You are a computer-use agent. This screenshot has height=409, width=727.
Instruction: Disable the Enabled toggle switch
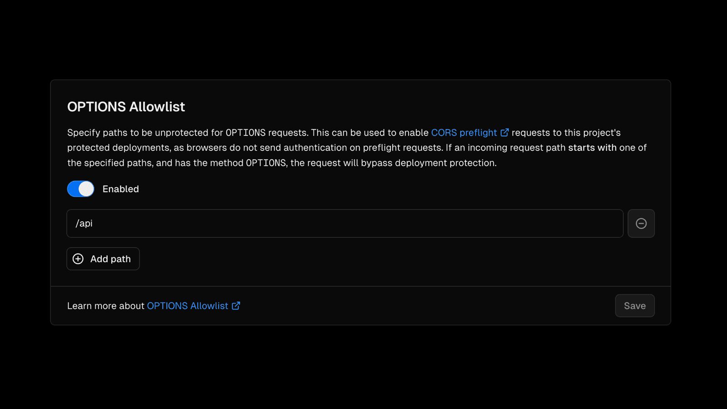[81, 189]
